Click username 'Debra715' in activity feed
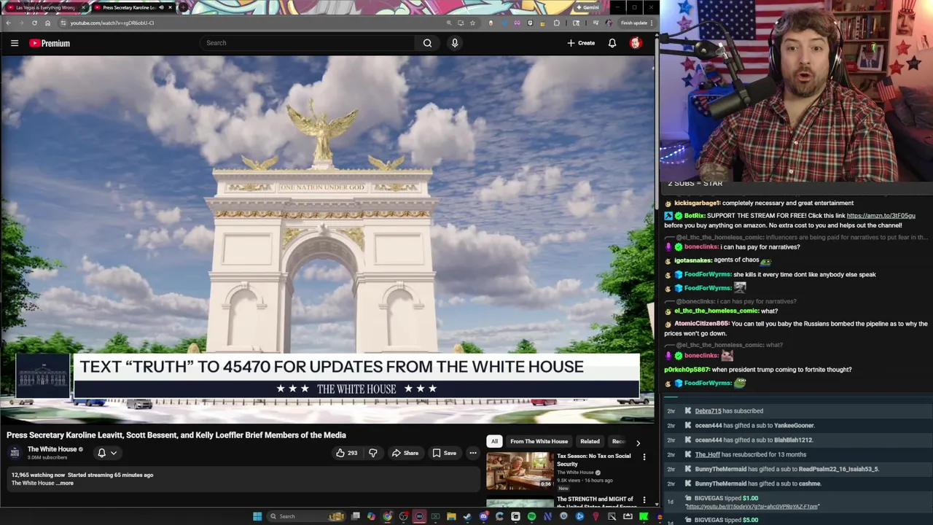933x525 pixels. coord(708,411)
